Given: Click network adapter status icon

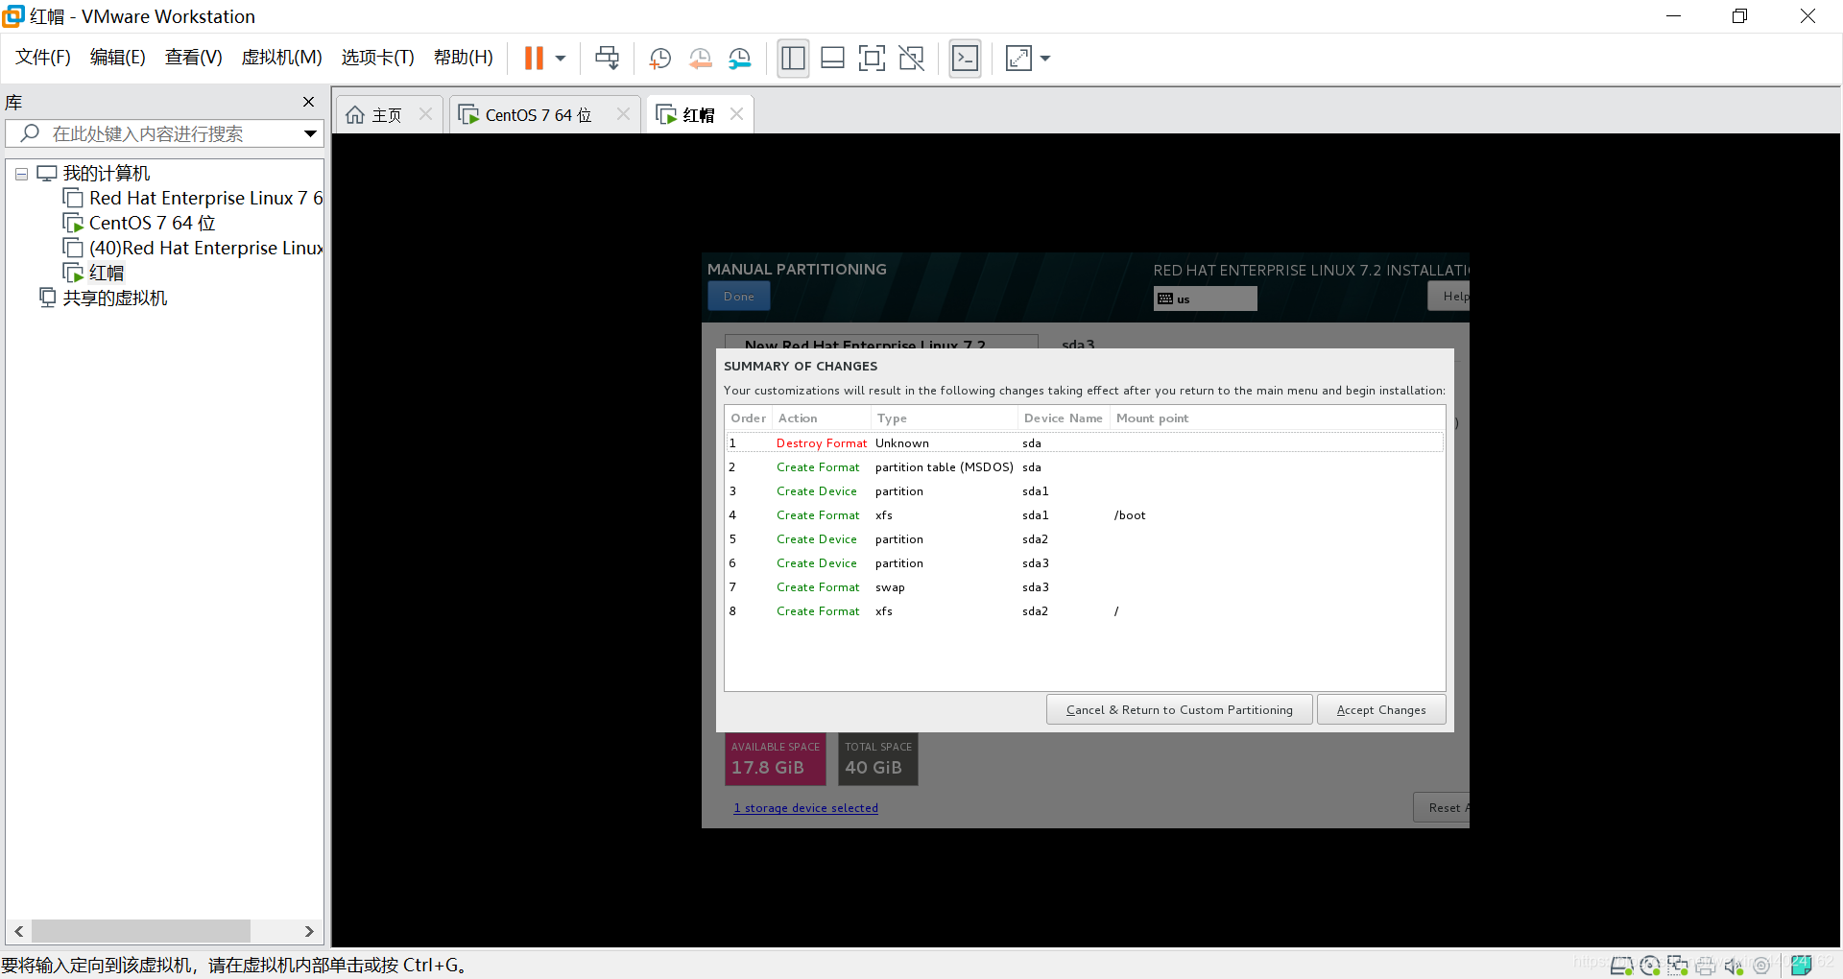Looking at the screenshot, I should (x=1678, y=966).
